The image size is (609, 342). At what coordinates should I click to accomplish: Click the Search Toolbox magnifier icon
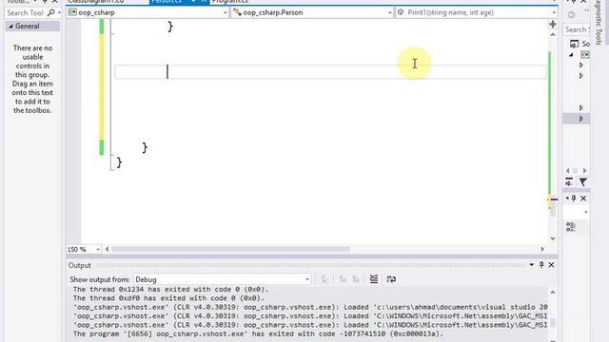(50, 12)
